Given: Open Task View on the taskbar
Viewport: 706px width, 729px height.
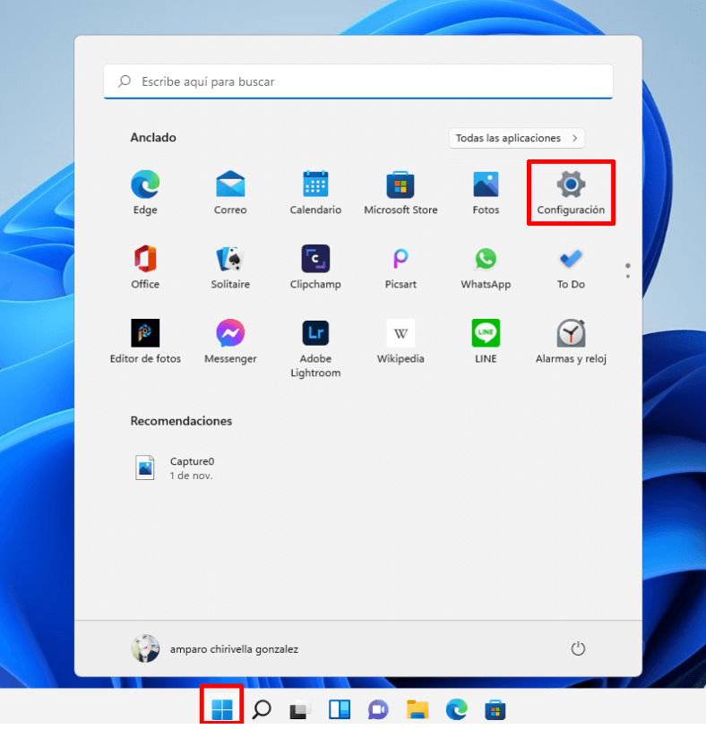Looking at the screenshot, I should click(300, 709).
